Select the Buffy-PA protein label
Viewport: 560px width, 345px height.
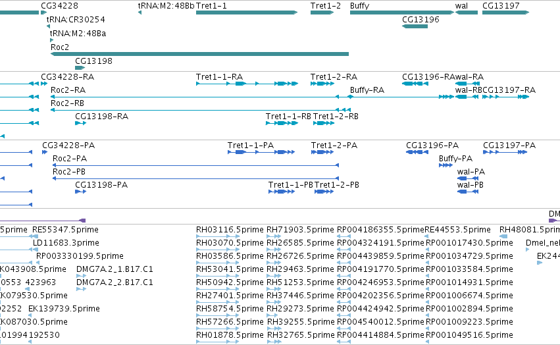pyautogui.click(x=455, y=159)
